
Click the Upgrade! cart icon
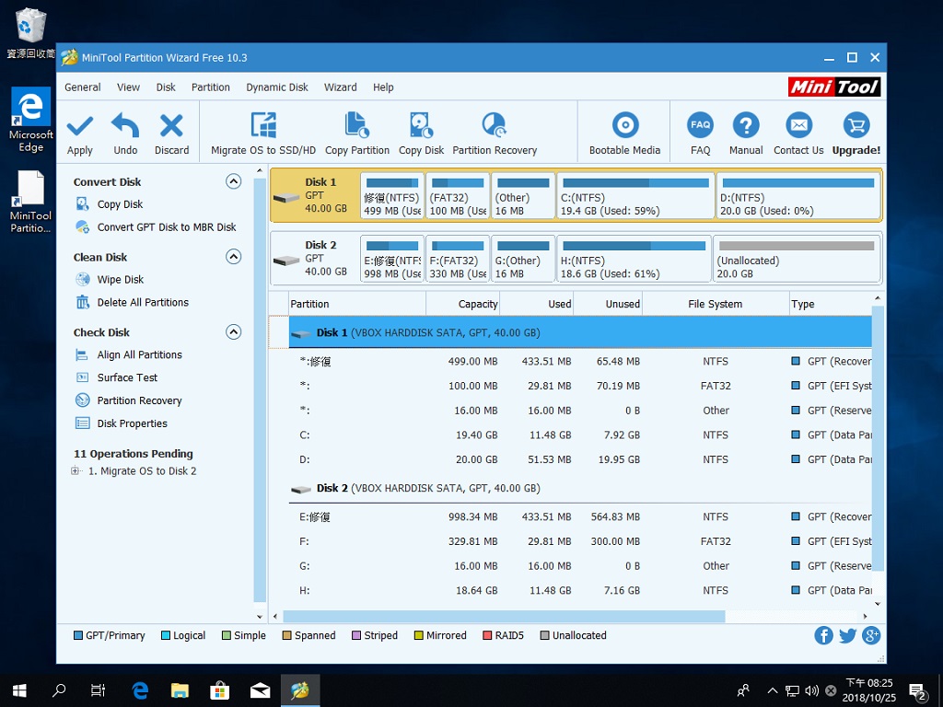[x=856, y=125]
